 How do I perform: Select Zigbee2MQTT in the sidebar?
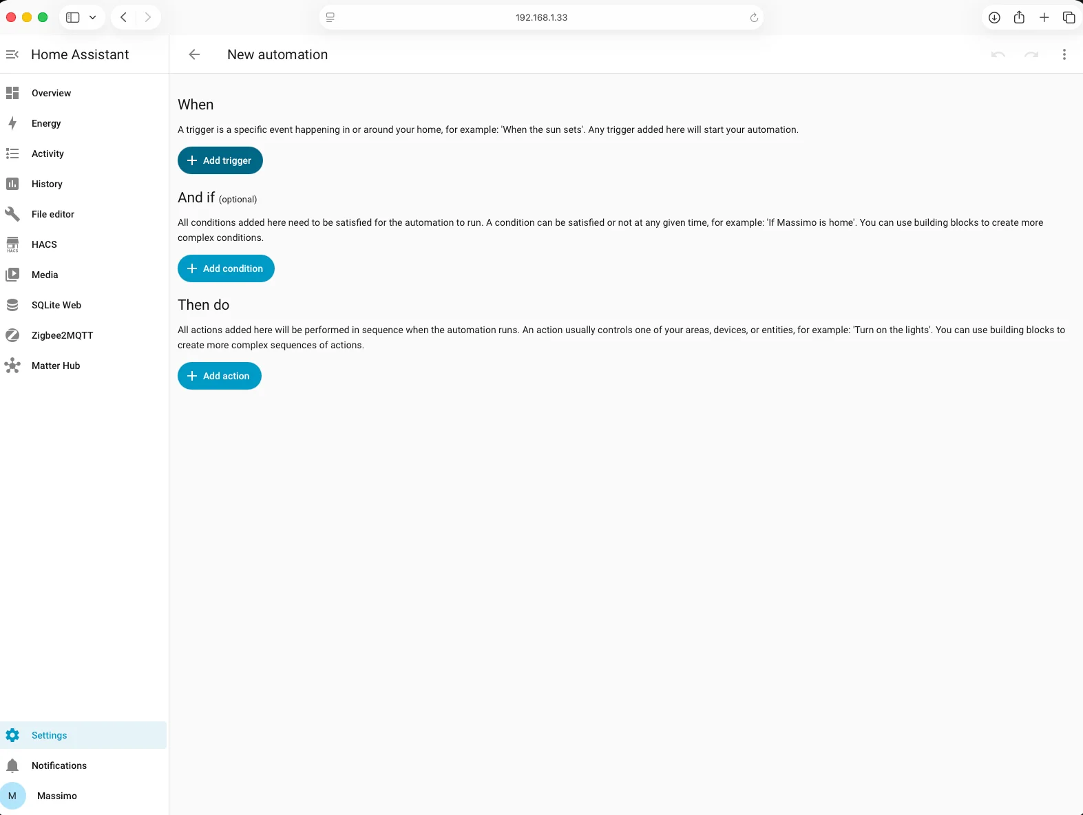[83, 335]
